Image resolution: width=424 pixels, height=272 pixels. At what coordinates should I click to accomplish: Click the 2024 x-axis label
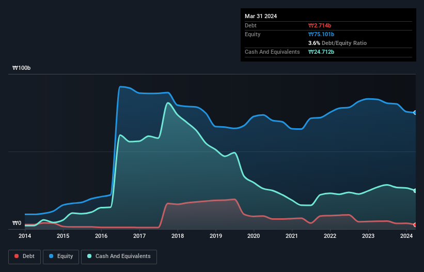tap(406, 236)
